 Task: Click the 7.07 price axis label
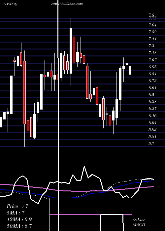pyautogui.click(x=152, y=60)
